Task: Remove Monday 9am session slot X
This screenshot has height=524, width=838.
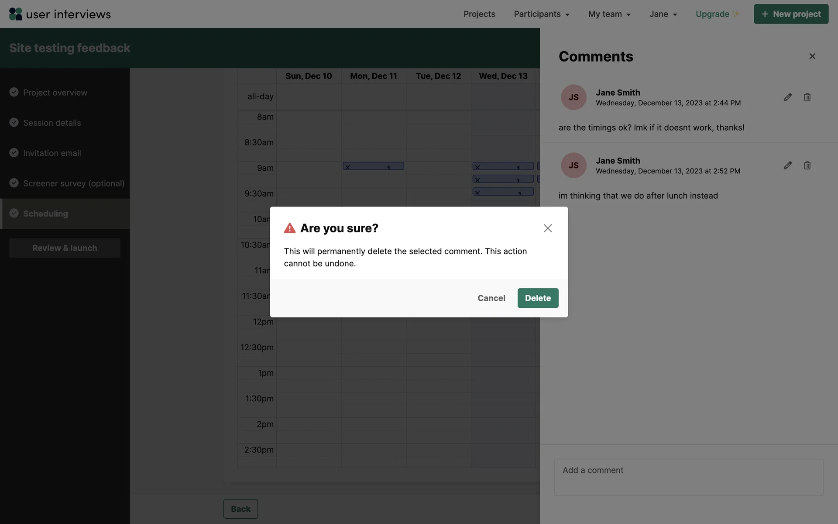Action: tap(348, 167)
